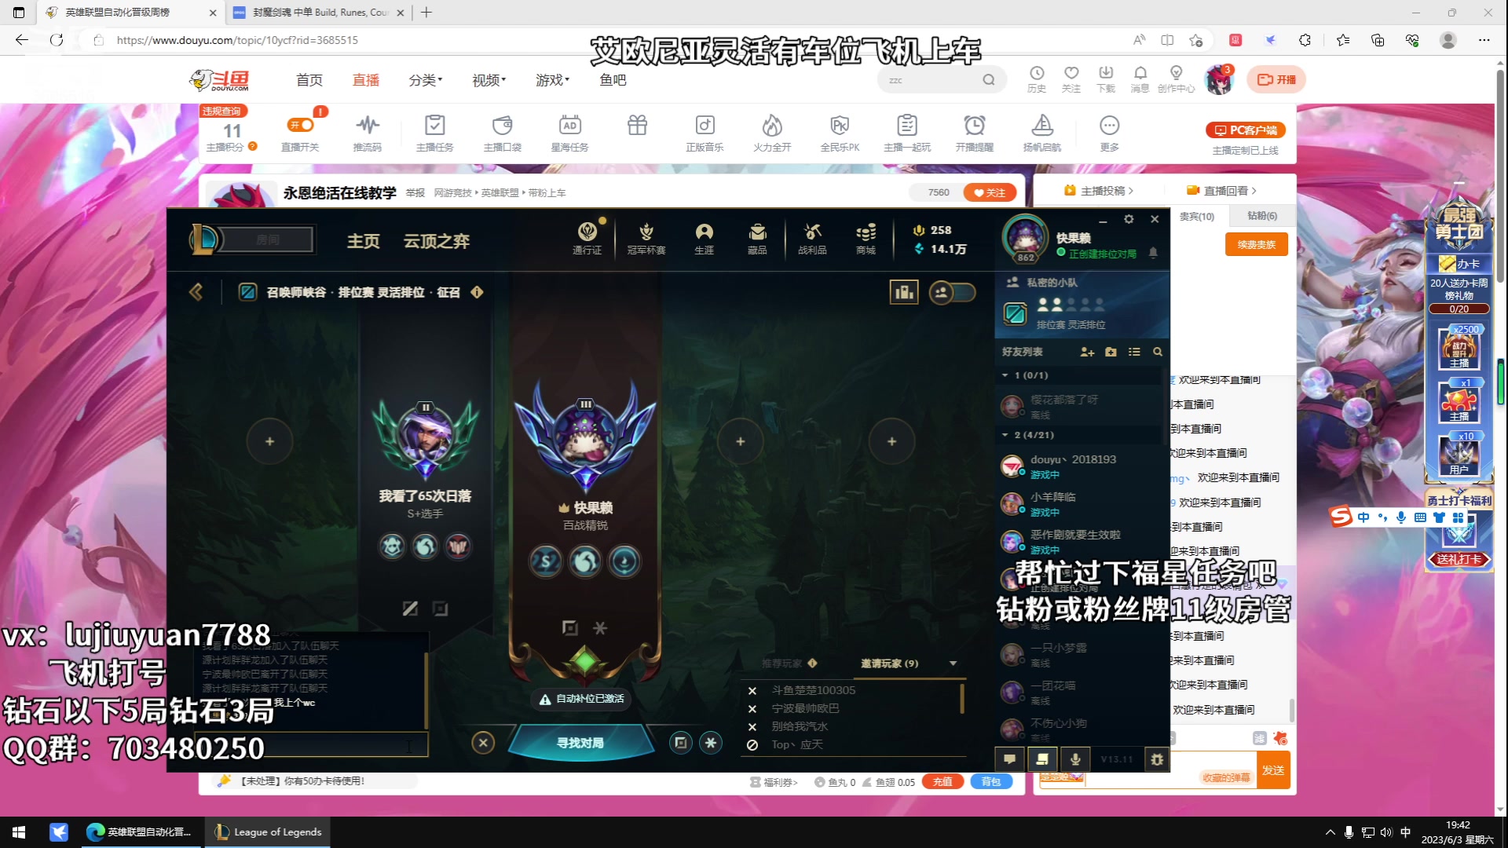Open 战利品 loot icon

click(812, 238)
